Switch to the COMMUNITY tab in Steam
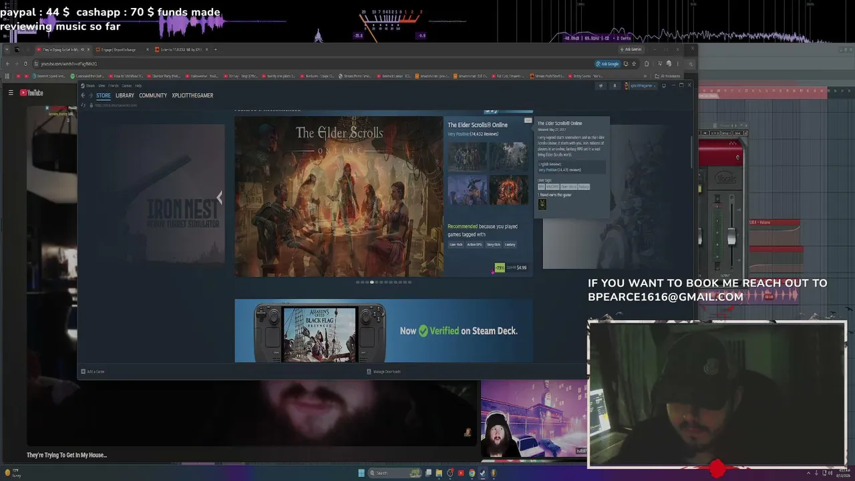This screenshot has width=855, height=481. [153, 96]
